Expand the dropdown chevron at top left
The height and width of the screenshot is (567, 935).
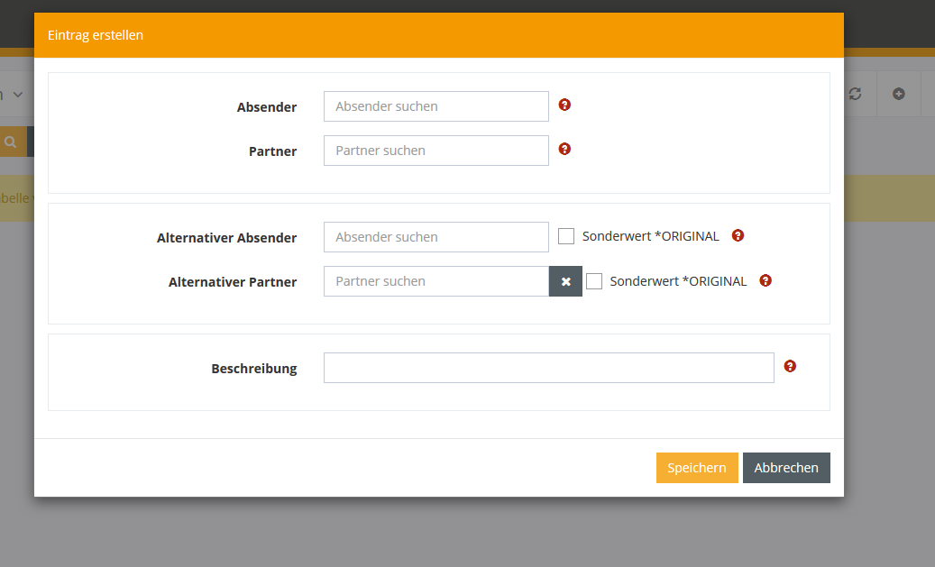coord(17,95)
